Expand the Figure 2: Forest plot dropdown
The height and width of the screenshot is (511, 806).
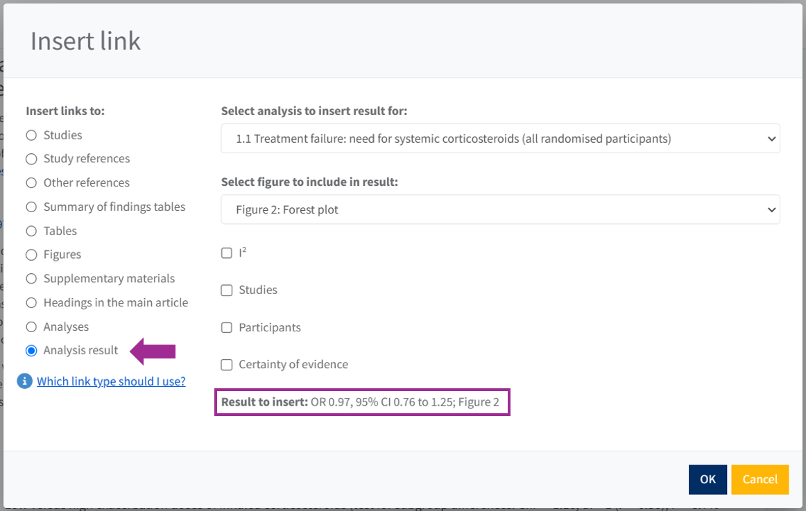(x=500, y=209)
